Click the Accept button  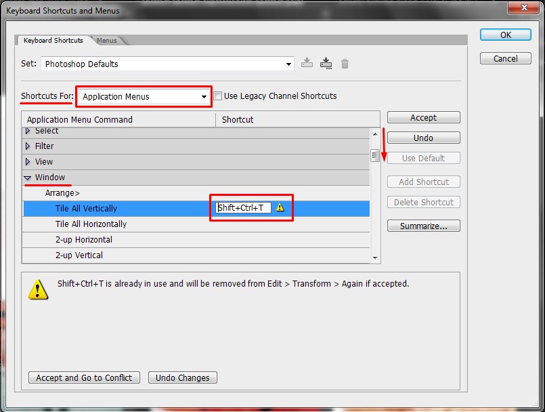tap(423, 118)
